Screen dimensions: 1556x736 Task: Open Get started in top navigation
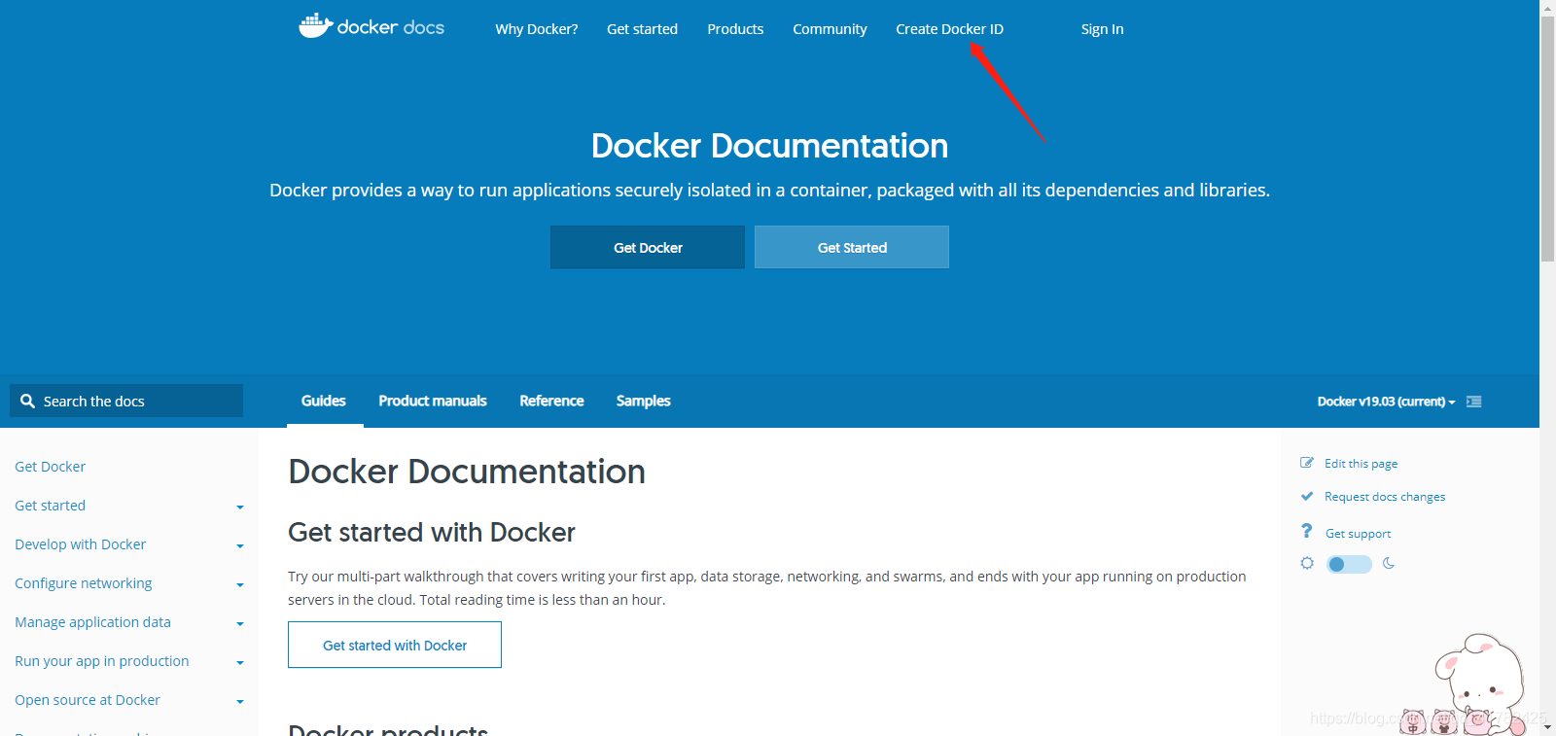642,29
